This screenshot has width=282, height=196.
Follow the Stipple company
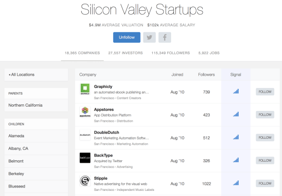(265, 183)
